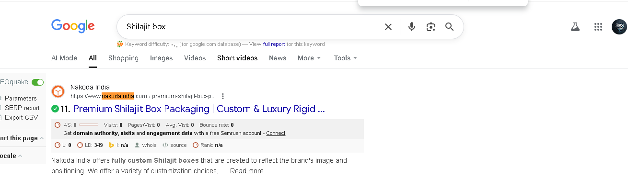Screen dimensions: 628x190
Task: Click the source code brackets icon
Action: [165, 145]
